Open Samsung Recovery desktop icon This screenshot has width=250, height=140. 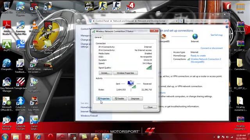click(7, 123)
